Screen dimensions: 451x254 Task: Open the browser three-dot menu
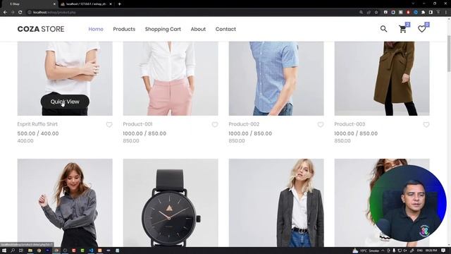[446, 13]
